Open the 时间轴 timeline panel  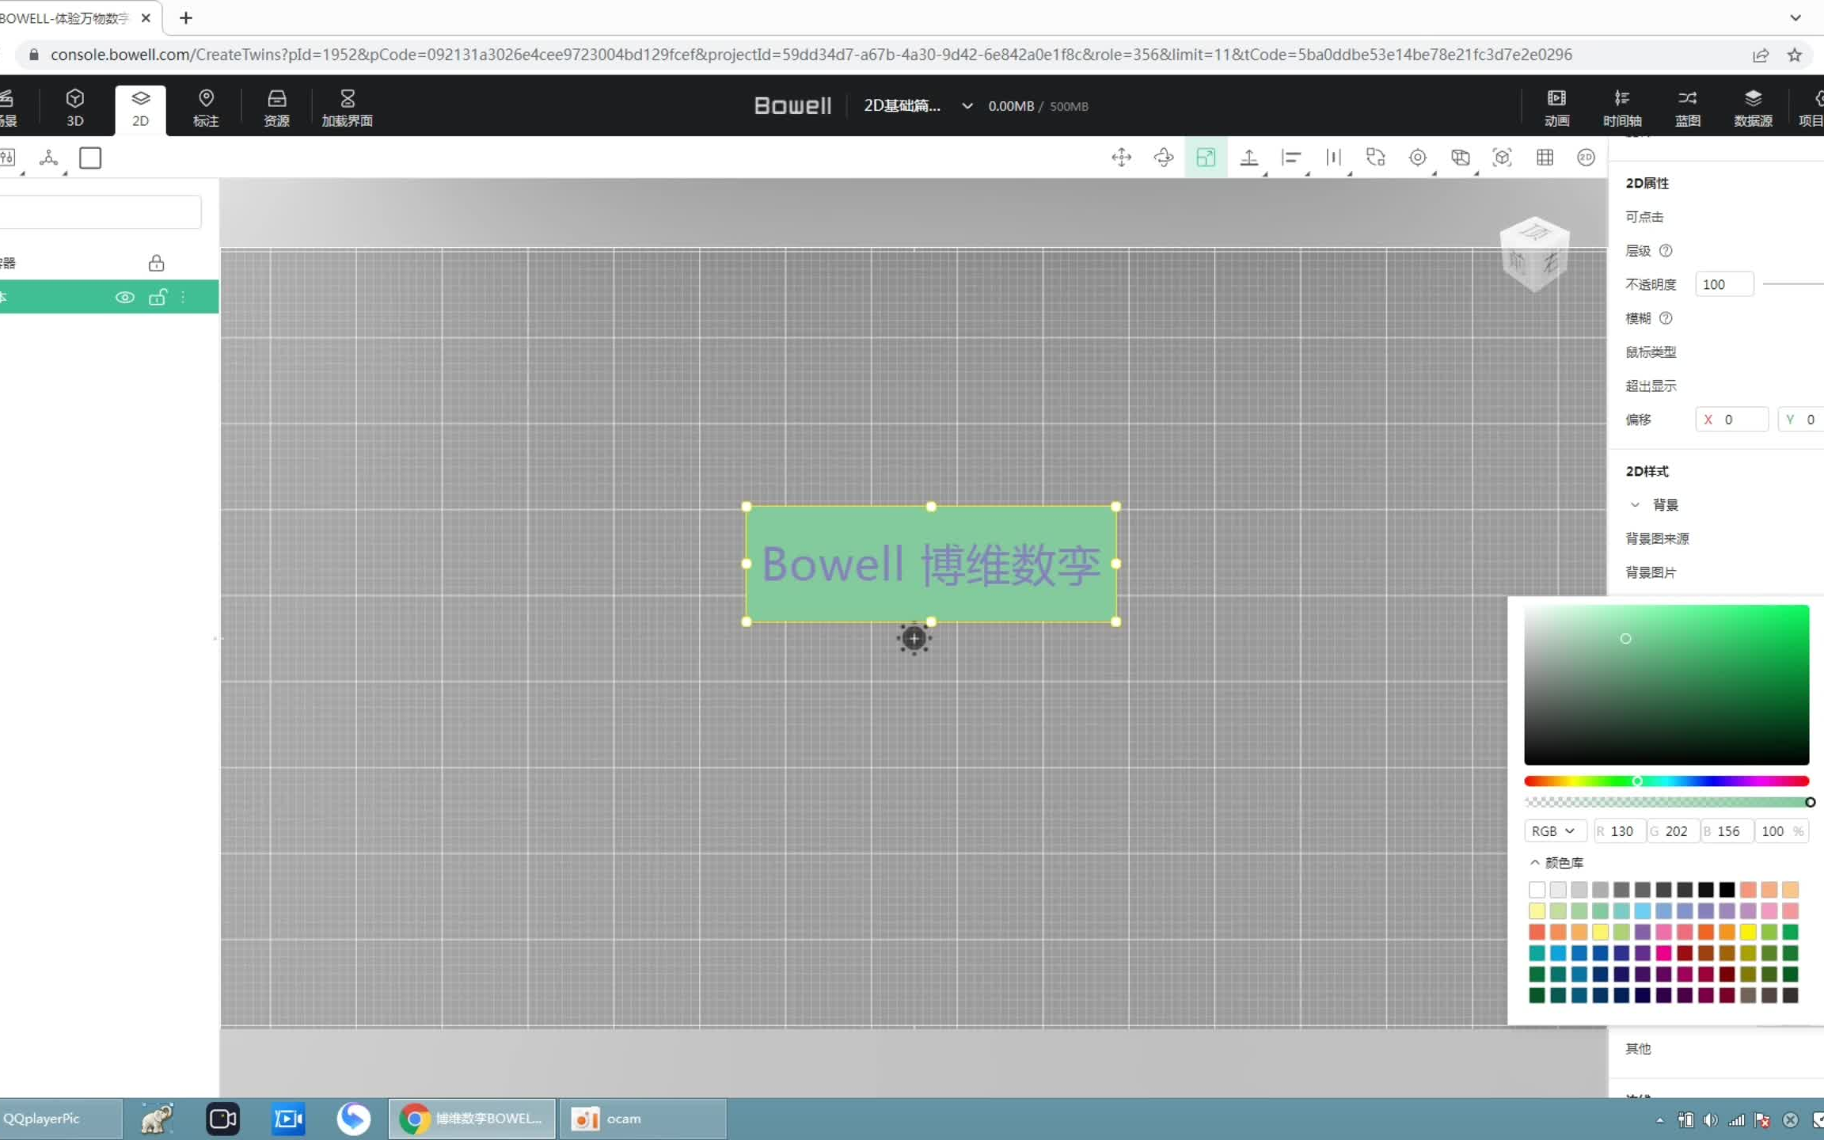tap(1622, 108)
